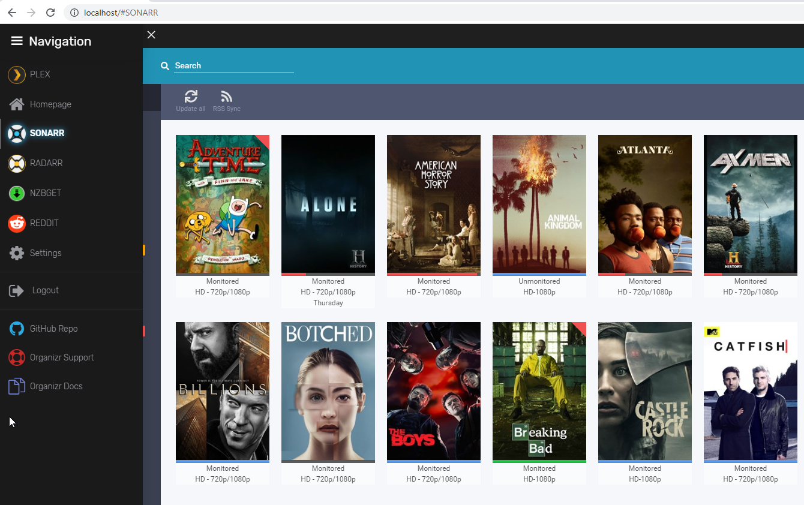Viewport: 804px width, 505px height.
Task: Click Unmonitored status under Animal Kingdom
Action: pos(539,281)
